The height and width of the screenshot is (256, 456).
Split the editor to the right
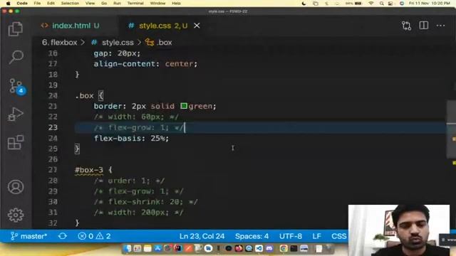coord(424,26)
